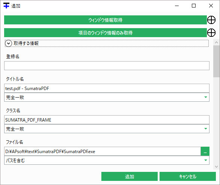Click the ファイル名 path field
The width and height of the screenshot is (220, 185).
(x=102, y=151)
